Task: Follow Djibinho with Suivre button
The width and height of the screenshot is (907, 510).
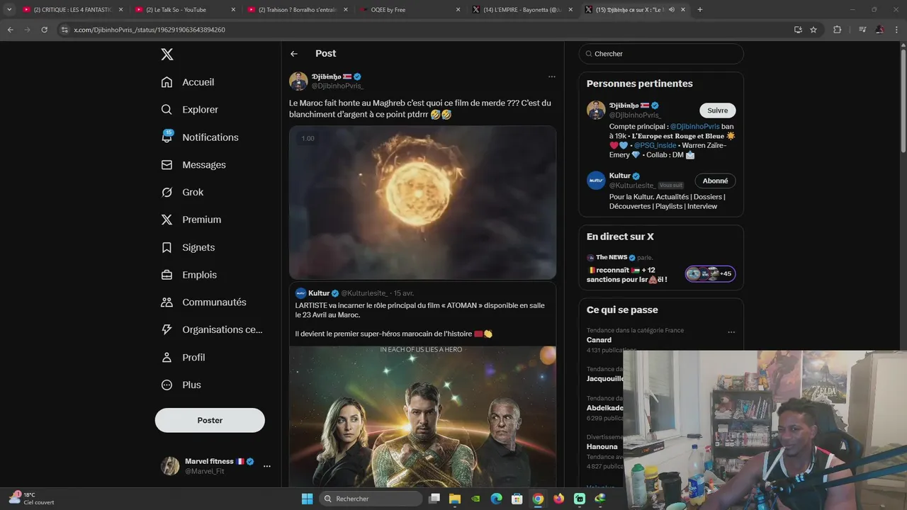Action: coord(717,110)
